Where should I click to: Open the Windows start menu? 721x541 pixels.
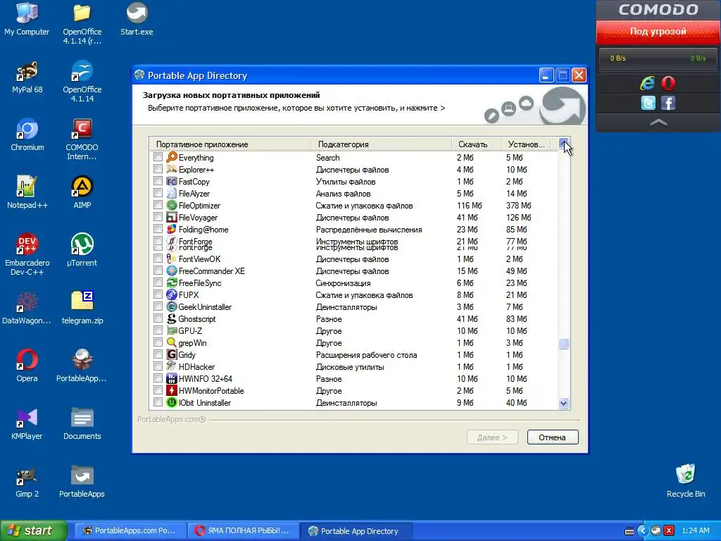(33, 530)
